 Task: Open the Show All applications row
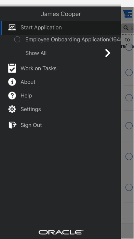(x=61, y=53)
